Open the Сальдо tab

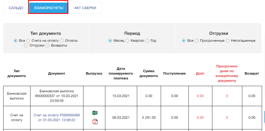(x=16, y=8)
